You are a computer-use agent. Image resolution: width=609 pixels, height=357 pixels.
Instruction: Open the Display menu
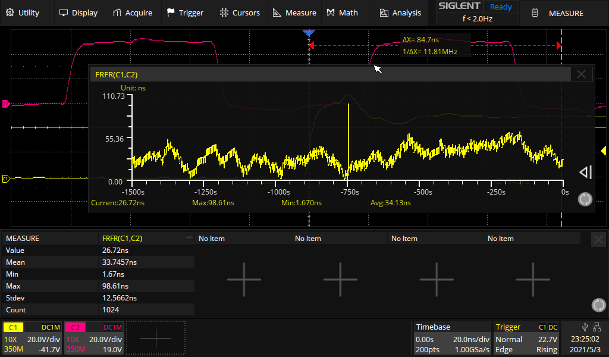[79, 13]
